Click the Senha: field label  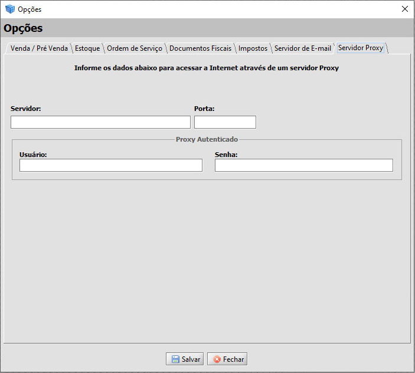(226, 154)
